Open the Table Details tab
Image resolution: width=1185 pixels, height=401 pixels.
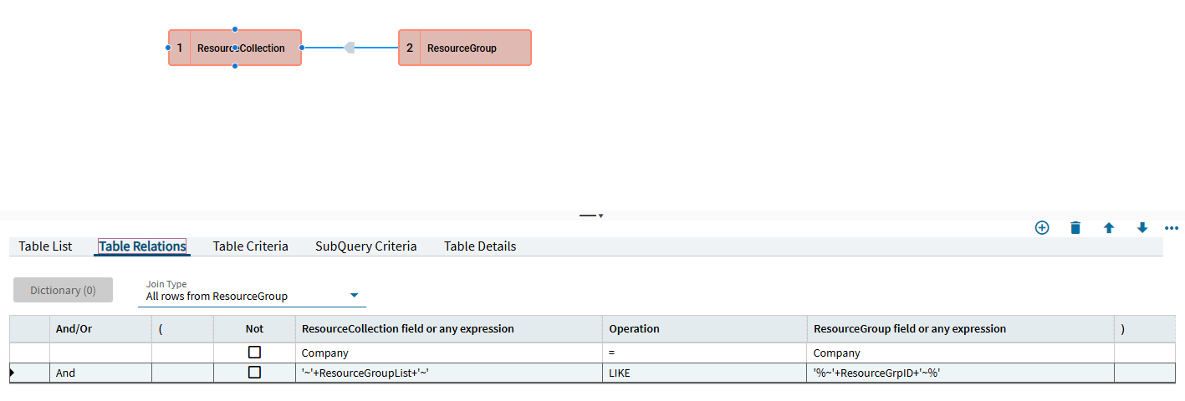point(480,246)
